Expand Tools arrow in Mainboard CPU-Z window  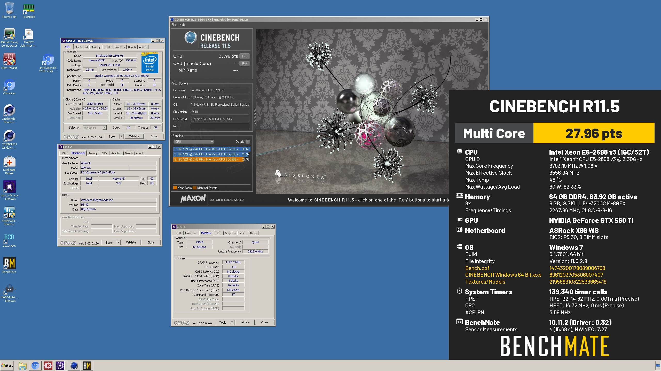point(118,243)
